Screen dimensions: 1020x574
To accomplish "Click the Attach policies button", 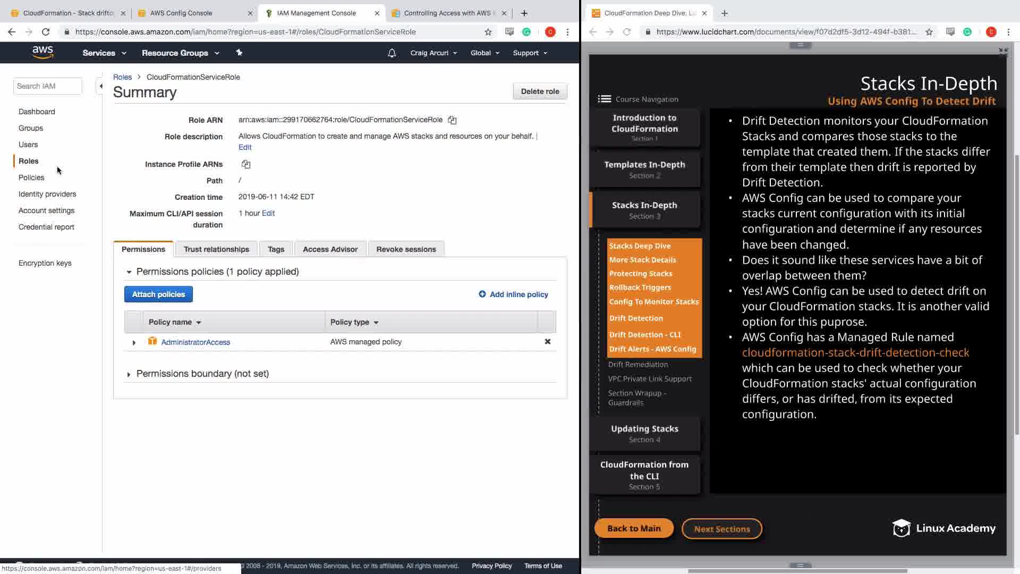I will [x=158, y=294].
